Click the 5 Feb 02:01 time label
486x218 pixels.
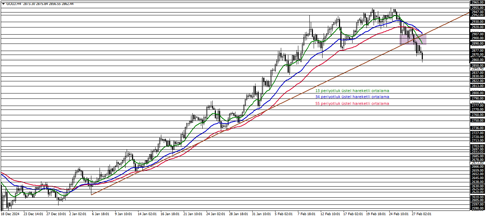(x=284, y=214)
